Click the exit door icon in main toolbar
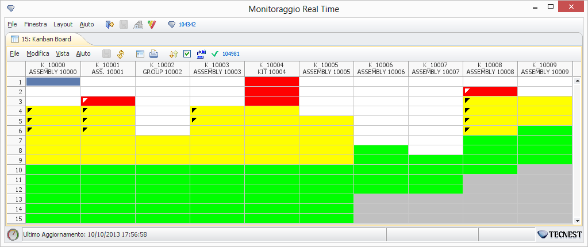 click(x=110, y=25)
